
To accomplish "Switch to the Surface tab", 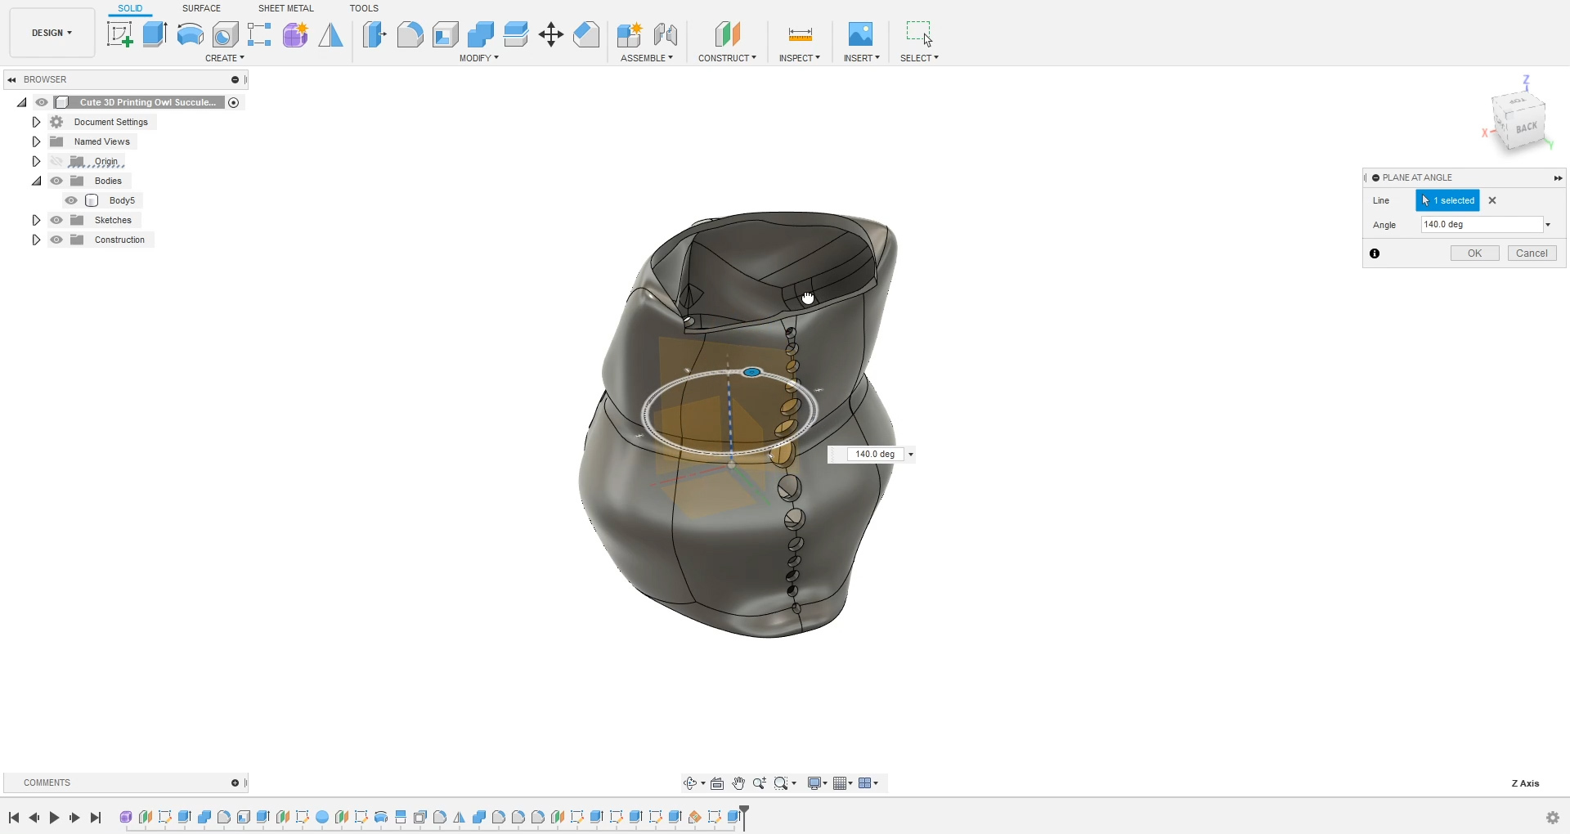I will coord(201,8).
